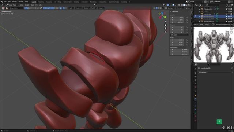Open the Sculpt Mode dropdown
Image resolution: width=234 pixels, height=132 pixels.
click(12, 5)
